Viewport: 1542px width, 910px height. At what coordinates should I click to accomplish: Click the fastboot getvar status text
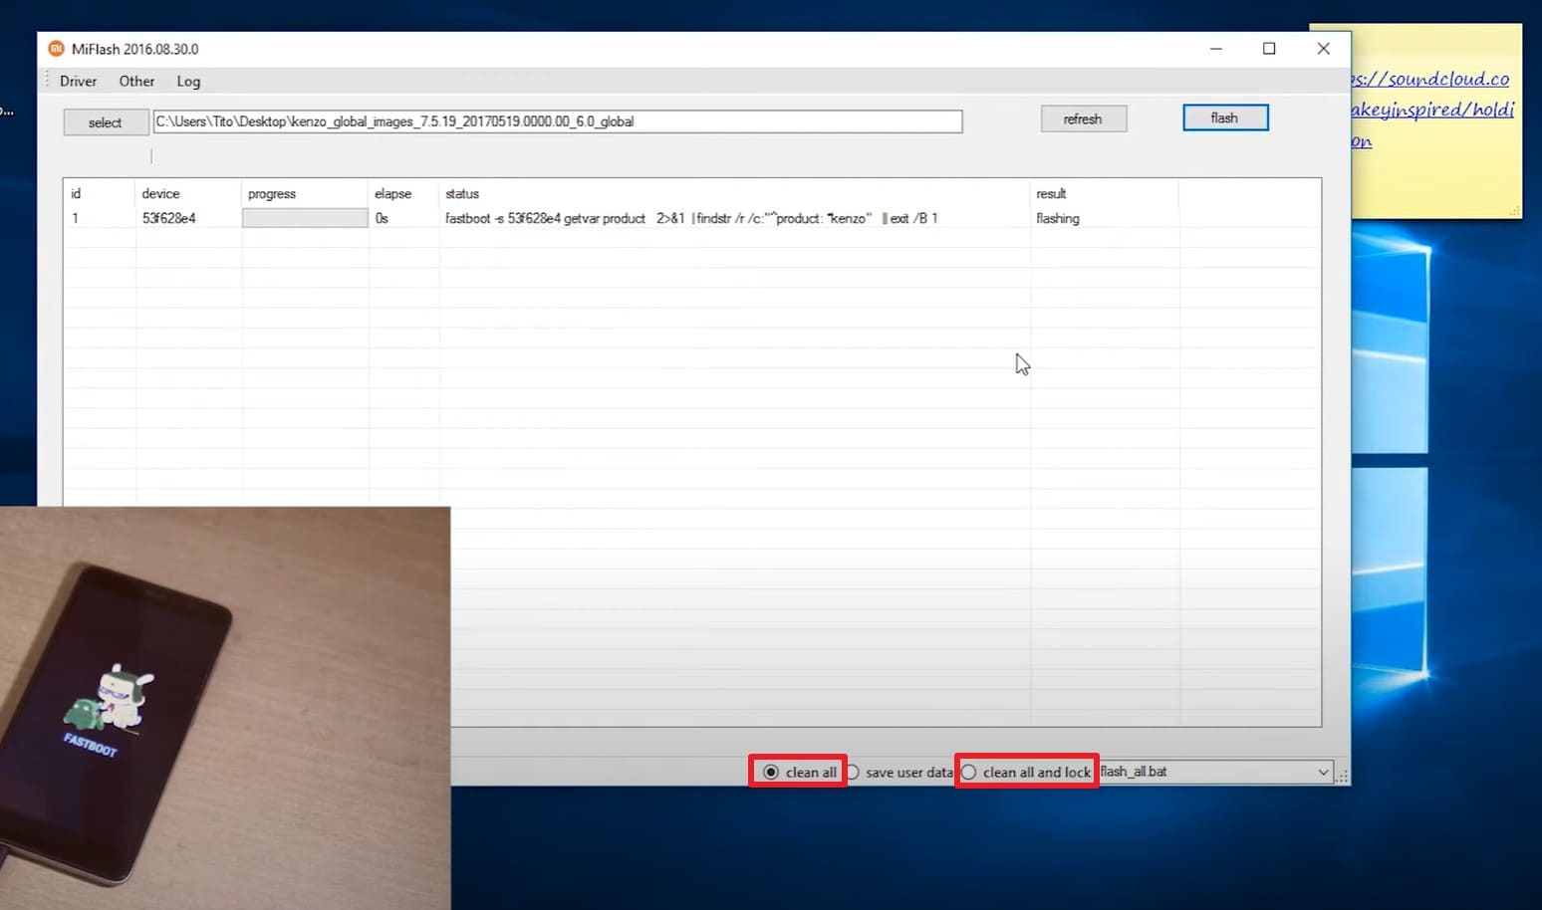click(691, 218)
